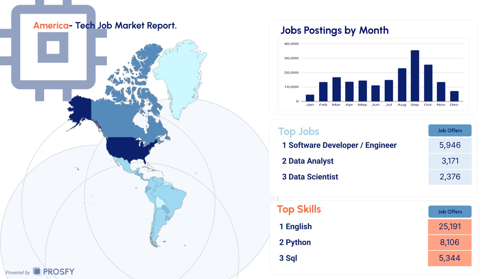496x279 pixels.
Task: Click the America- Tech Job Market Report title
Action: 105,25
